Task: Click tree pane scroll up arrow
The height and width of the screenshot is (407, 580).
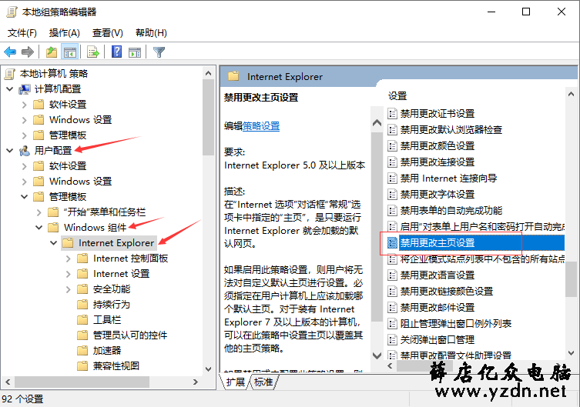Action: pos(208,73)
